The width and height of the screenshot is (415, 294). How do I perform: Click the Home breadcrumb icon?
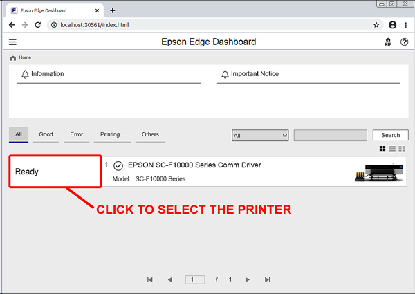[12, 58]
